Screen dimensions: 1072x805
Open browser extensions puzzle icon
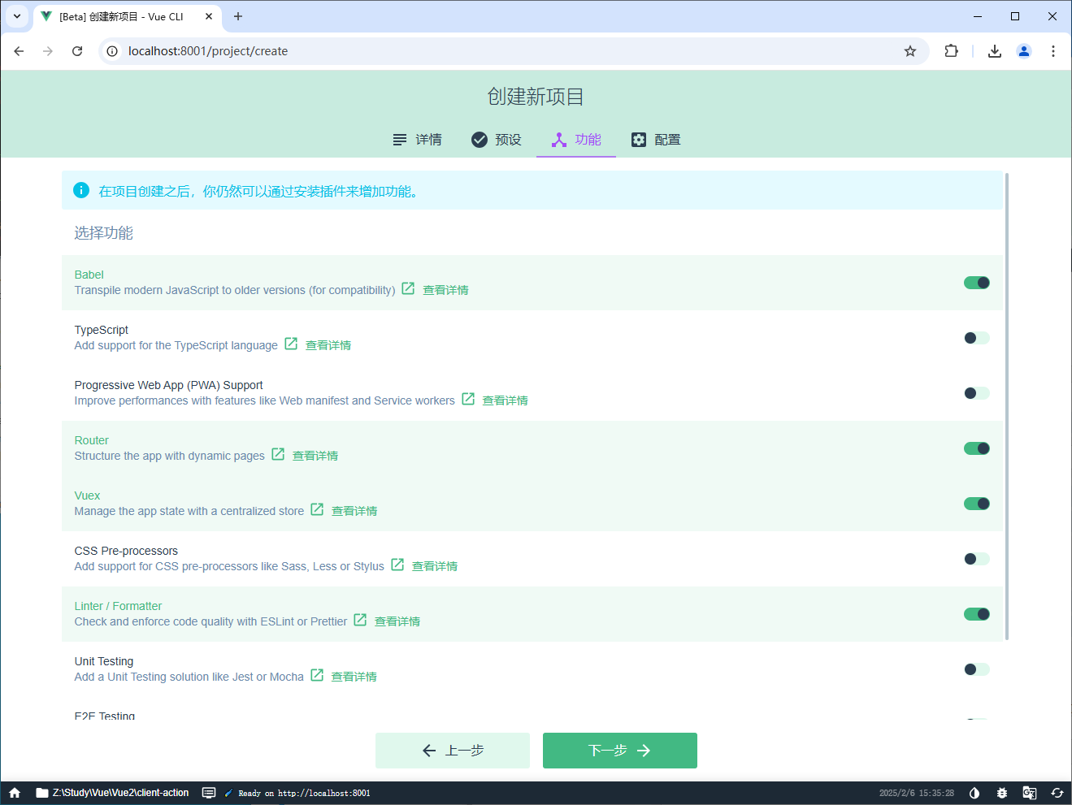click(x=951, y=51)
